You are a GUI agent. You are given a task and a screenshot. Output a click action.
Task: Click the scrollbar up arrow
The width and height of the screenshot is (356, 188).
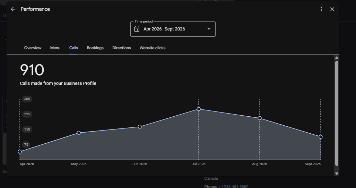tap(337, 57)
